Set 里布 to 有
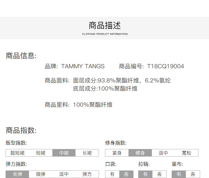The width and height of the screenshot is (209, 178). tap(179, 174)
